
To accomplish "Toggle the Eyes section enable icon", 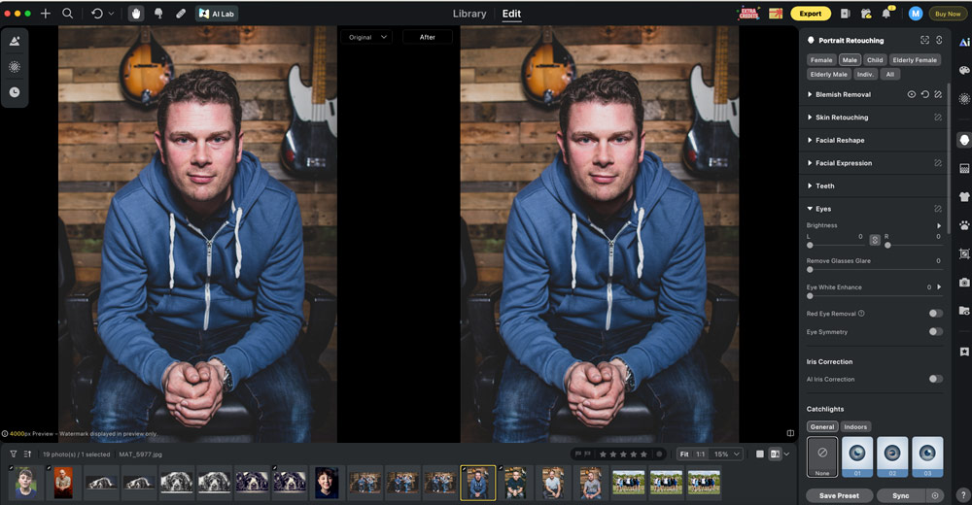I will tap(938, 209).
